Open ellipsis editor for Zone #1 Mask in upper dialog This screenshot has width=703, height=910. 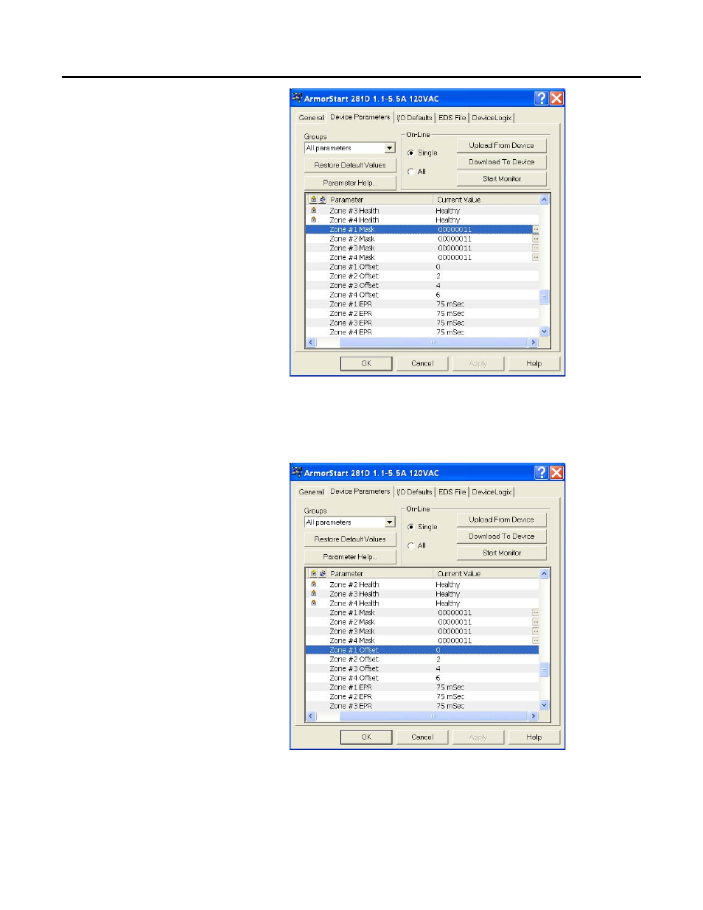click(536, 229)
